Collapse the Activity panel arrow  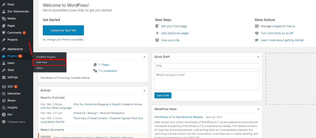(x=144, y=91)
